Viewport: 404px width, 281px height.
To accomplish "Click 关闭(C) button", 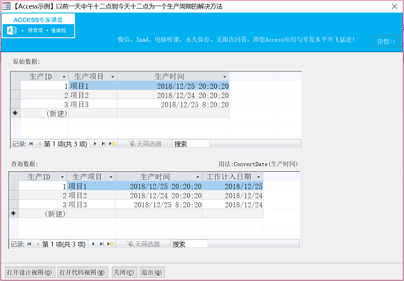I will click(x=124, y=272).
